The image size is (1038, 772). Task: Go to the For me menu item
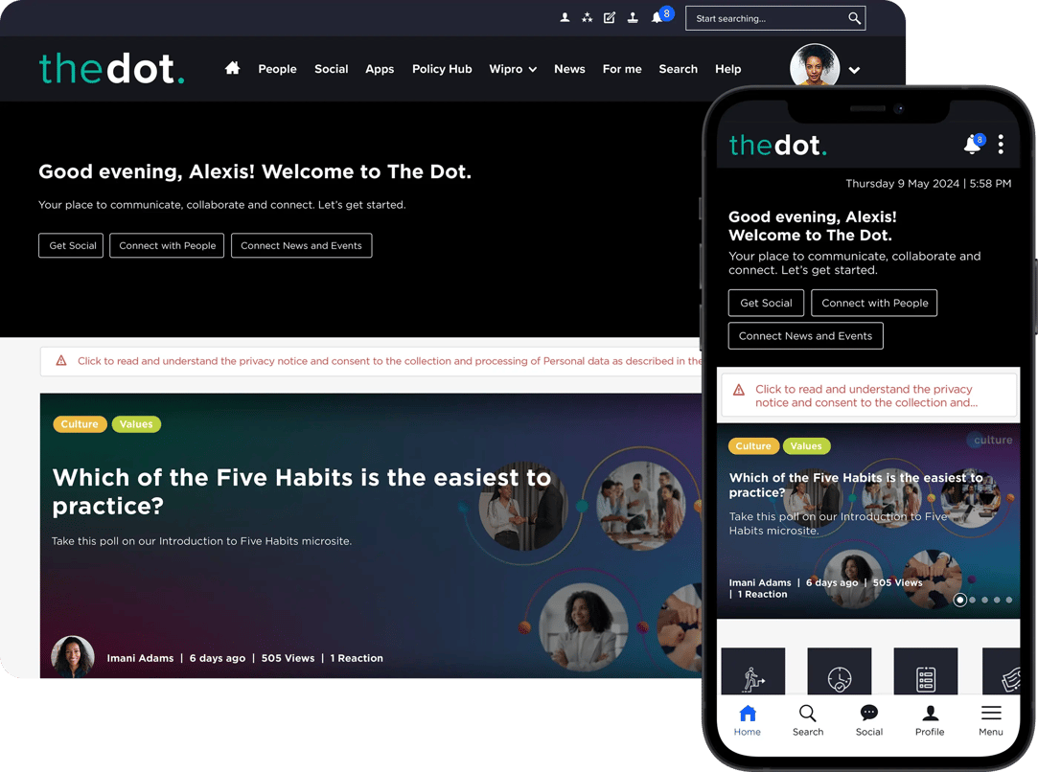point(622,69)
